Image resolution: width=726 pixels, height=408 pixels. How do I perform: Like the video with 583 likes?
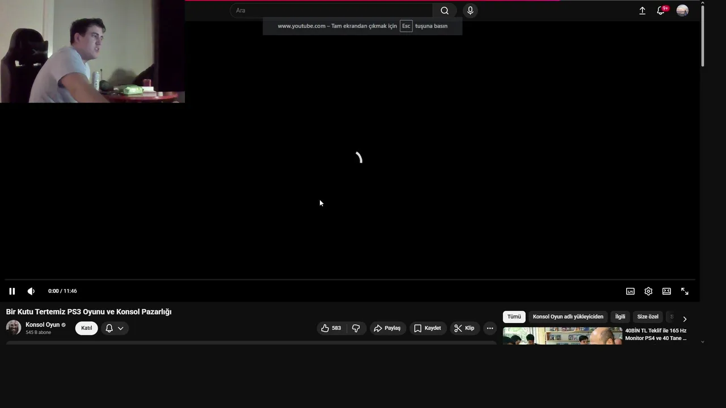pos(331,328)
